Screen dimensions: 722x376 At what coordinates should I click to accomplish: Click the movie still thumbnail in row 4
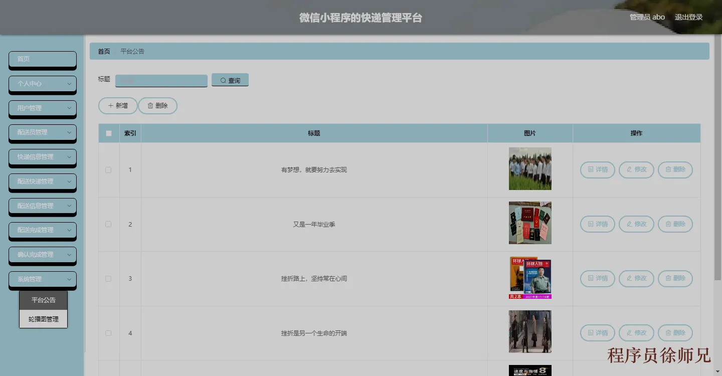(x=530, y=332)
